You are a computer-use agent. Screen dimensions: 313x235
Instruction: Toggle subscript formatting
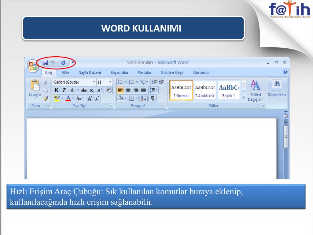click(92, 90)
